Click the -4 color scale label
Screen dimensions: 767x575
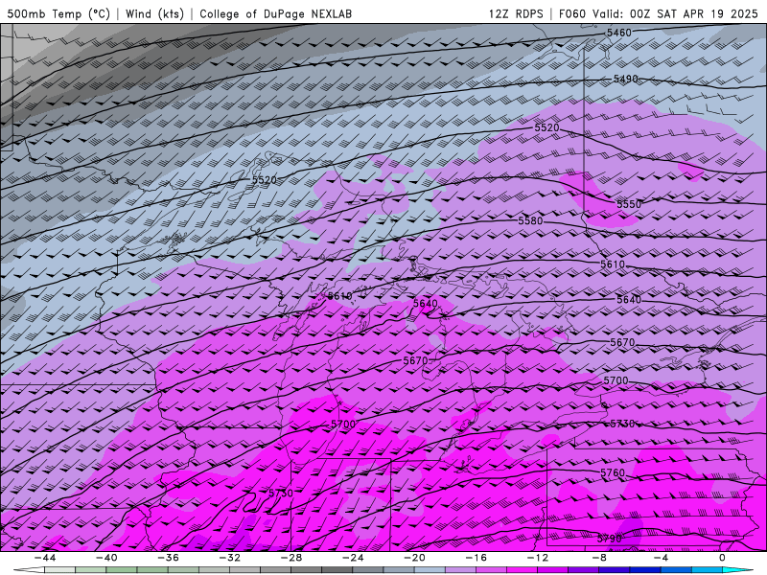661,558
